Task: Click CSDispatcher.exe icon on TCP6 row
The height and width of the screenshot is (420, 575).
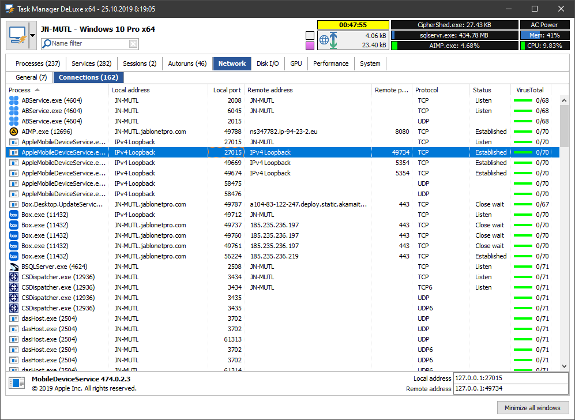Action: point(14,287)
